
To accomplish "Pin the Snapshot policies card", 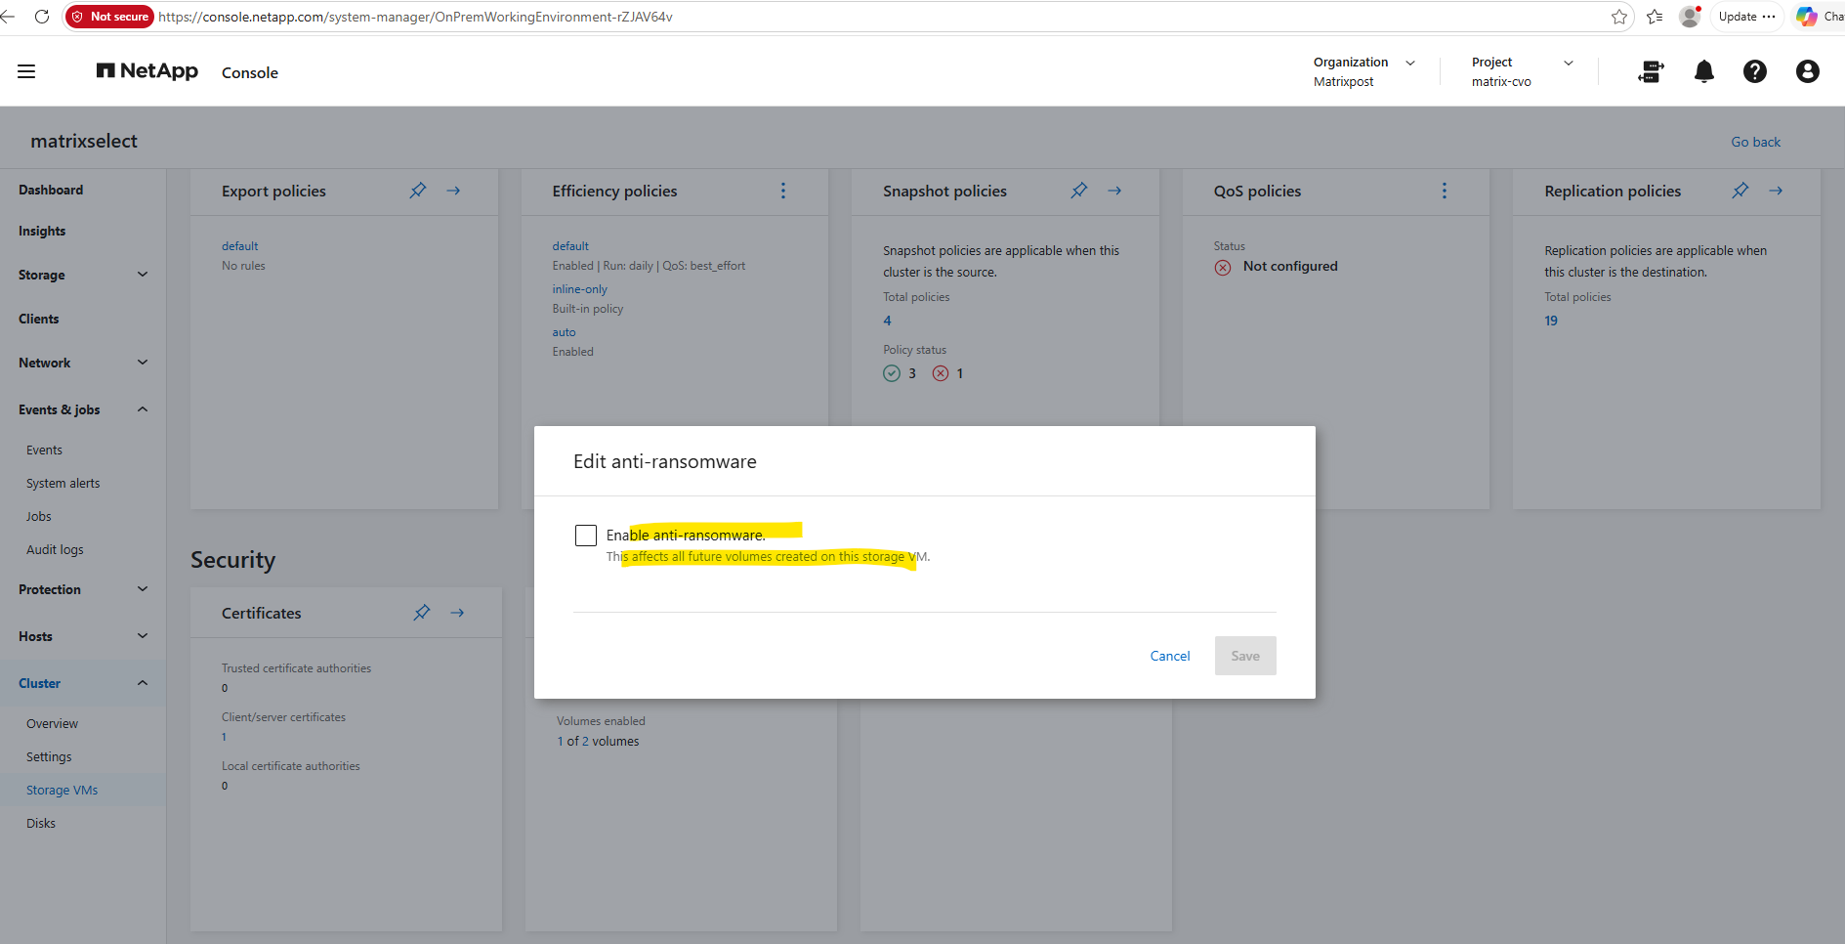I will point(1079,191).
